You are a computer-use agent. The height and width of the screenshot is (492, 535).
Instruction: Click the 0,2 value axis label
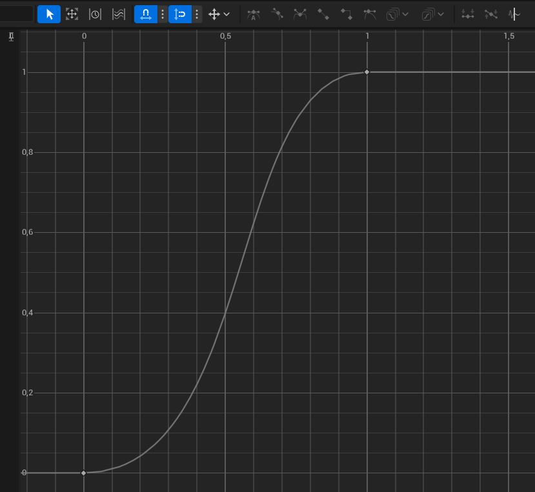pyautogui.click(x=27, y=393)
